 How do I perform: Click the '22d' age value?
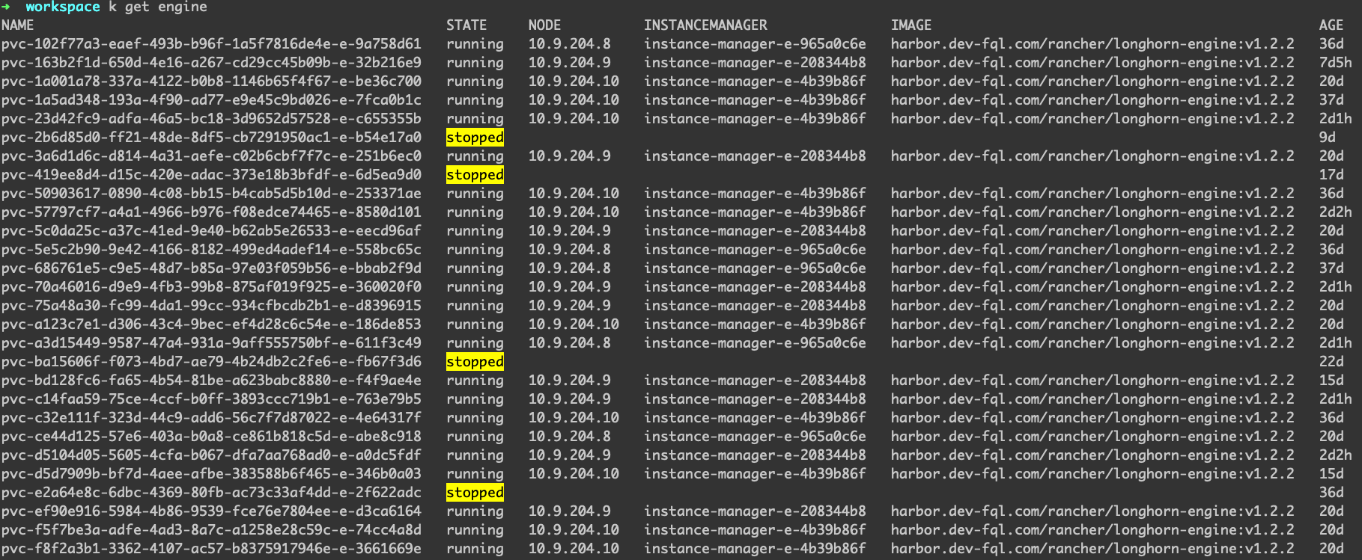pyautogui.click(x=1331, y=362)
